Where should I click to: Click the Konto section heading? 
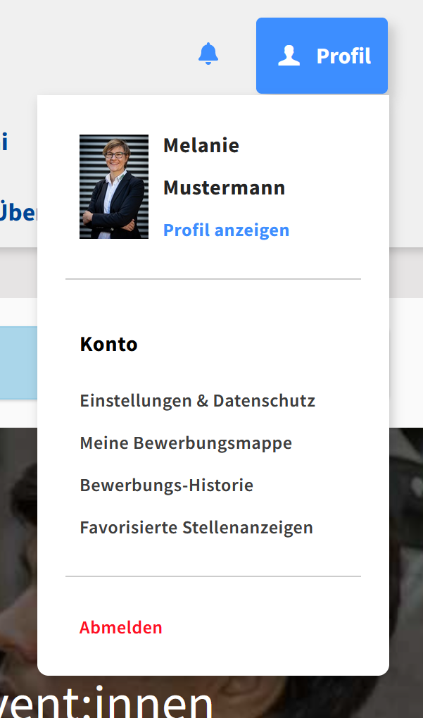[x=109, y=344]
